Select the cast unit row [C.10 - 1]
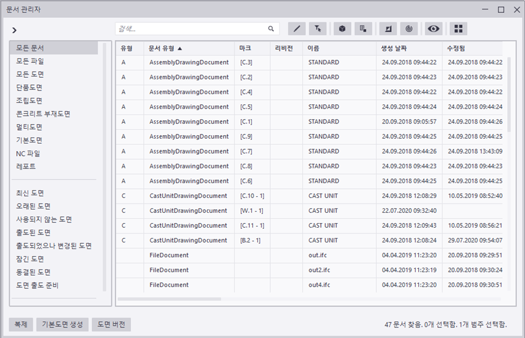The width and height of the screenshot is (525, 338). [309, 196]
